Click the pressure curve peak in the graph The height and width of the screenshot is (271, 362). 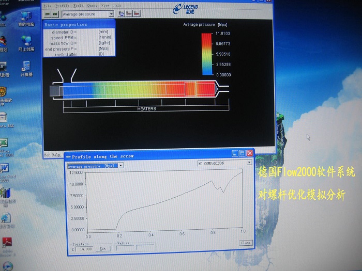tap(242, 172)
